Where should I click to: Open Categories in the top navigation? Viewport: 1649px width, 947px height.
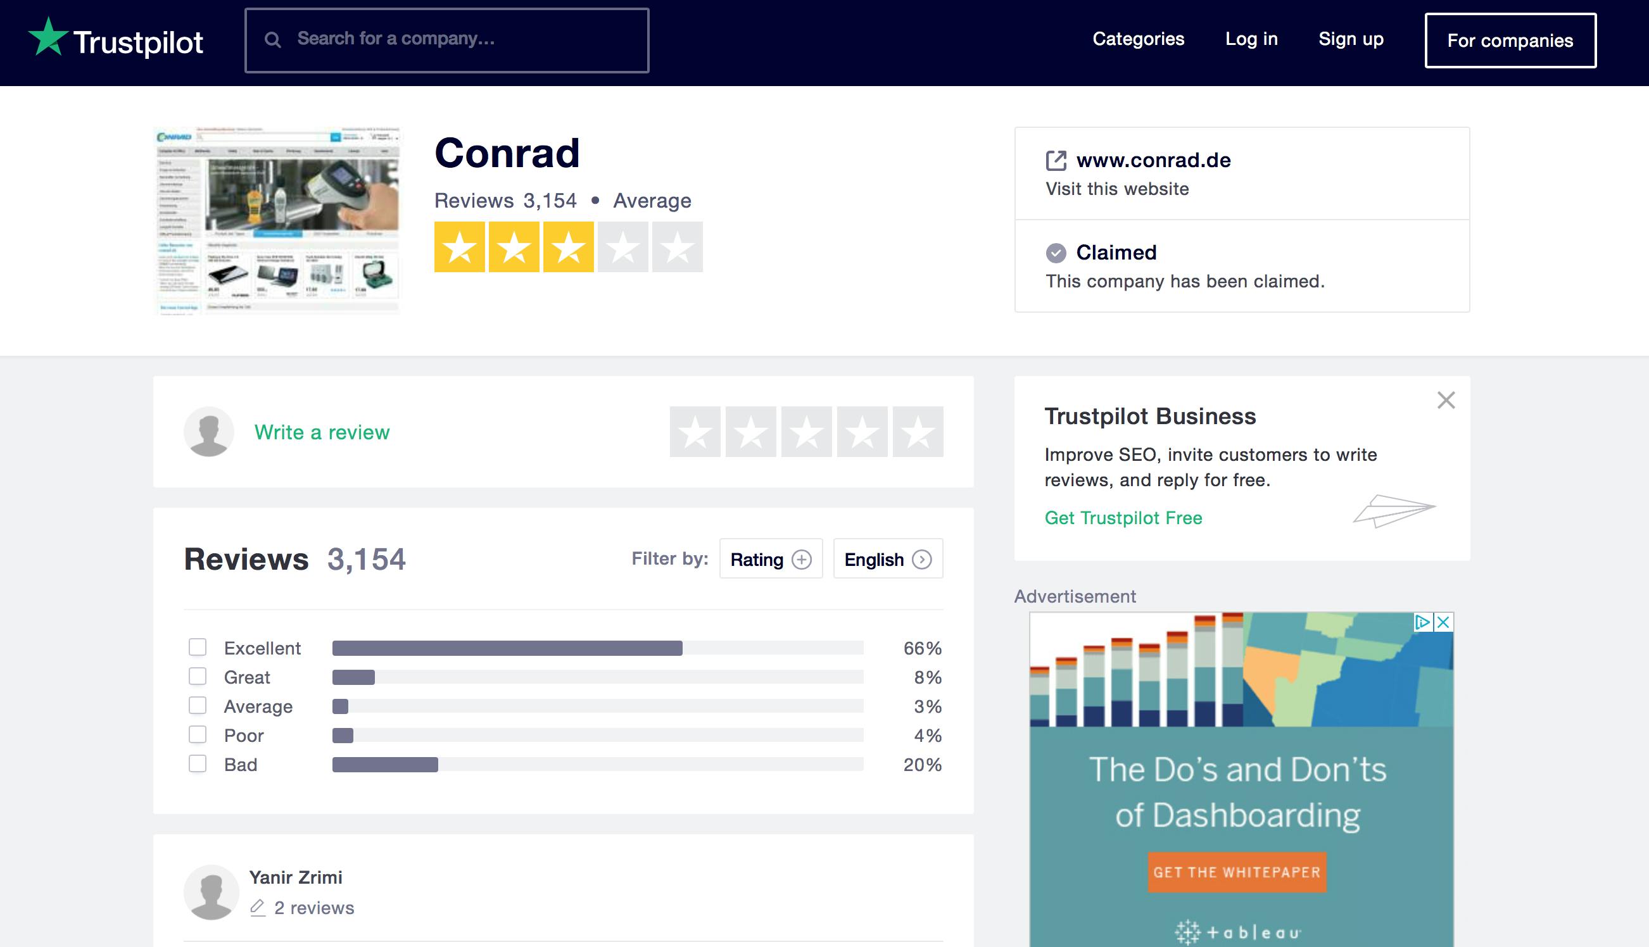click(x=1138, y=39)
